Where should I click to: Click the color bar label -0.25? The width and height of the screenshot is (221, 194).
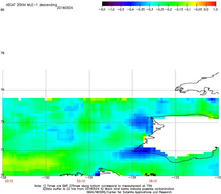click(160, 10)
